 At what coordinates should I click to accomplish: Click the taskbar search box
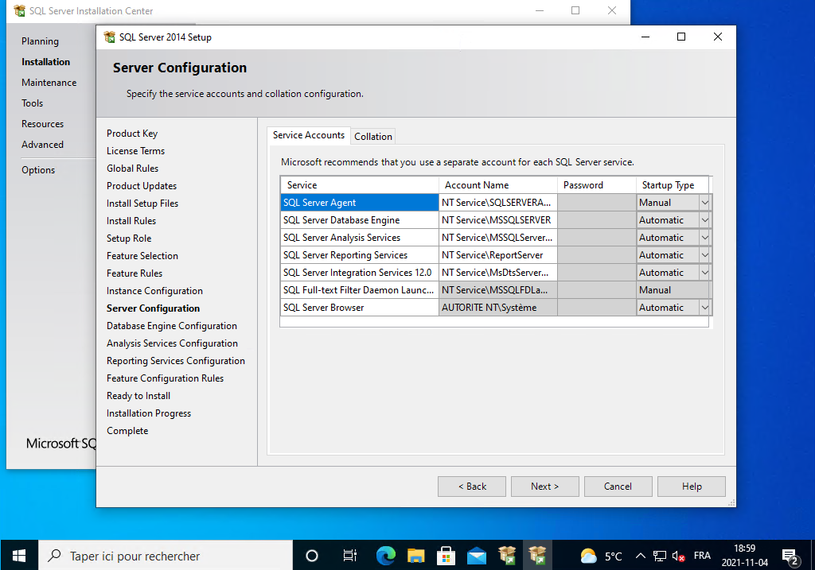[167, 556]
